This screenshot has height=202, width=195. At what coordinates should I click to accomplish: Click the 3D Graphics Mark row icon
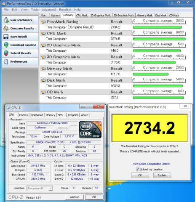[x=43, y=57]
